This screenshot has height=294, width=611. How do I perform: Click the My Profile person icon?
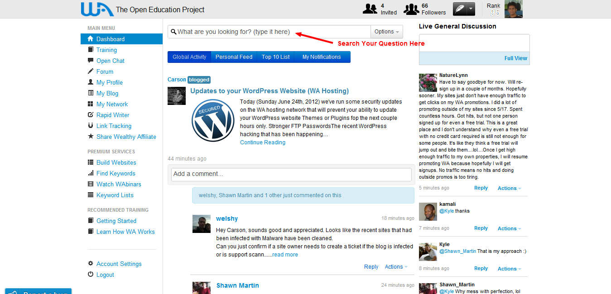[91, 82]
